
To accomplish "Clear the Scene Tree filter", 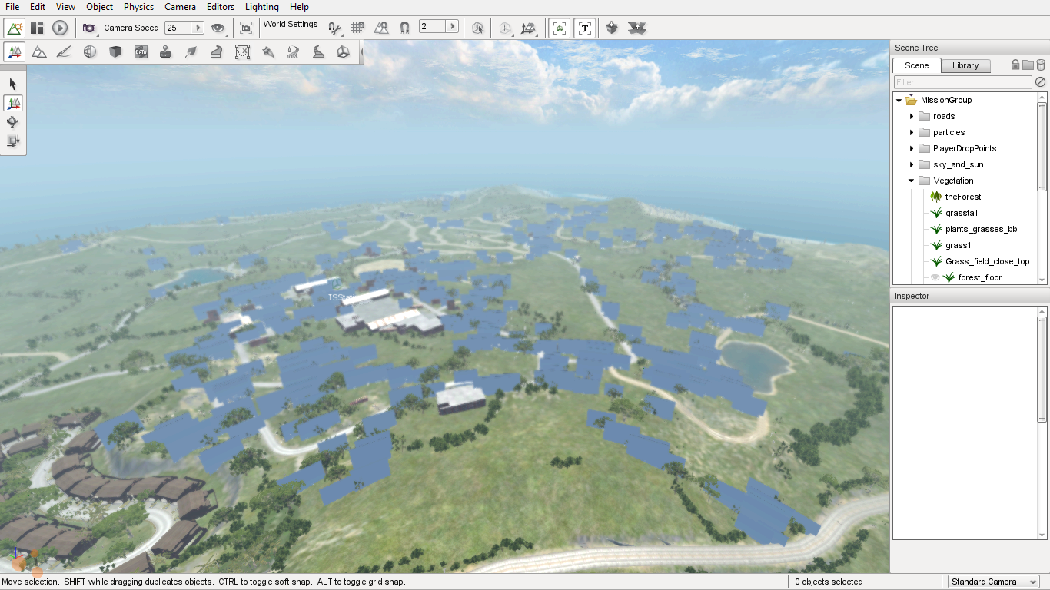I will 1040,82.
